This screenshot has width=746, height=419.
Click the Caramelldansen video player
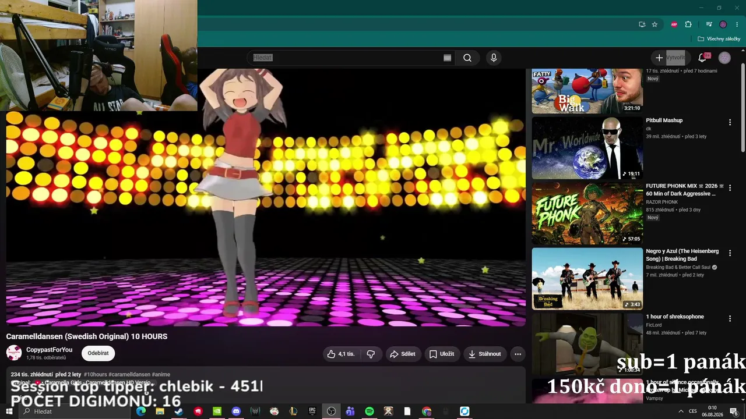point(266,198)
